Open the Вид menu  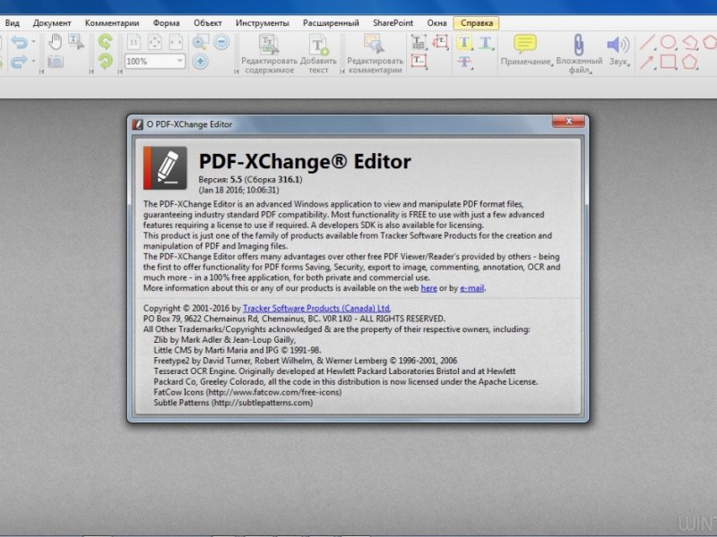(13, 23)
